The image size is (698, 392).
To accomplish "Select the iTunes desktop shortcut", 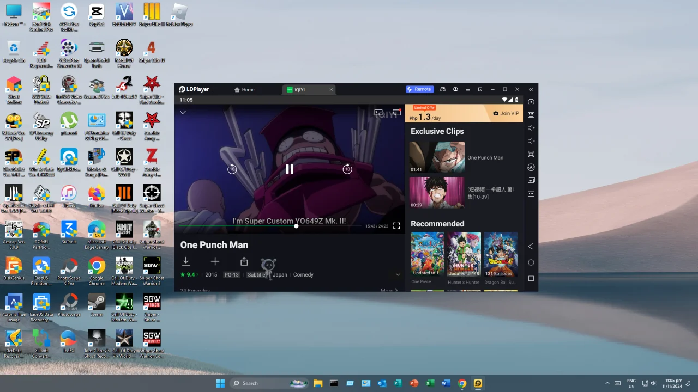I will [69, 196].
